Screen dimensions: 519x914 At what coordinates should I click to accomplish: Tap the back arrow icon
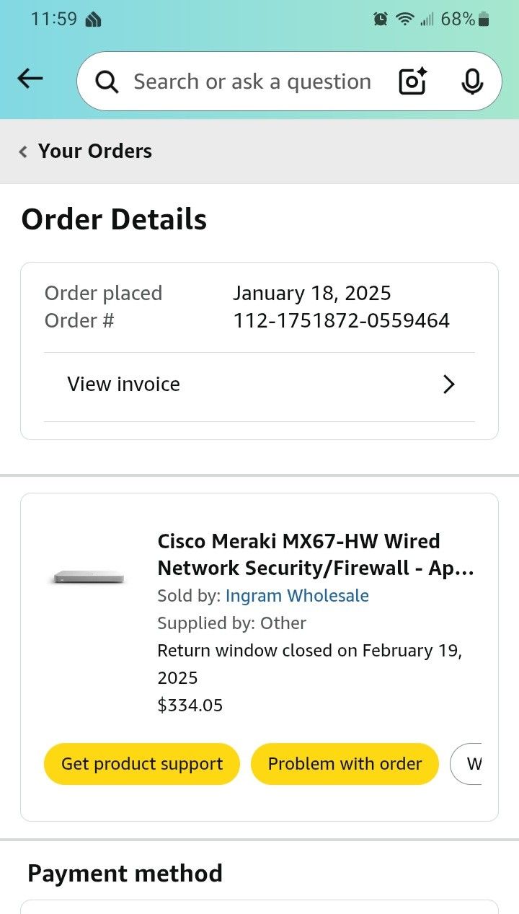tap(30, 79)
